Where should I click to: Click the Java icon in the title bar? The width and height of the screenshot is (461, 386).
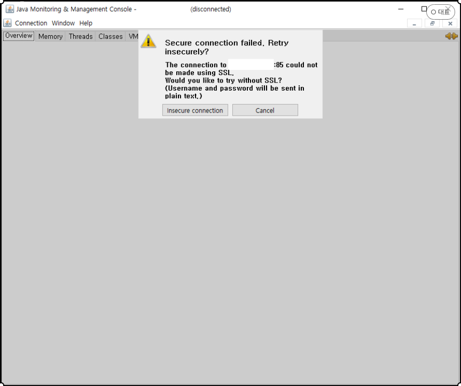(10, 9)
